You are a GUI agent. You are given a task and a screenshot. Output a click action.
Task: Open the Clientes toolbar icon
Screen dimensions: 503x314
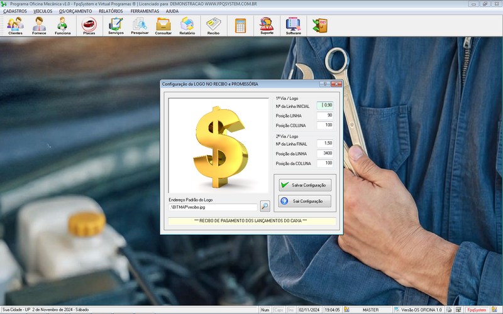pos(15,26)
